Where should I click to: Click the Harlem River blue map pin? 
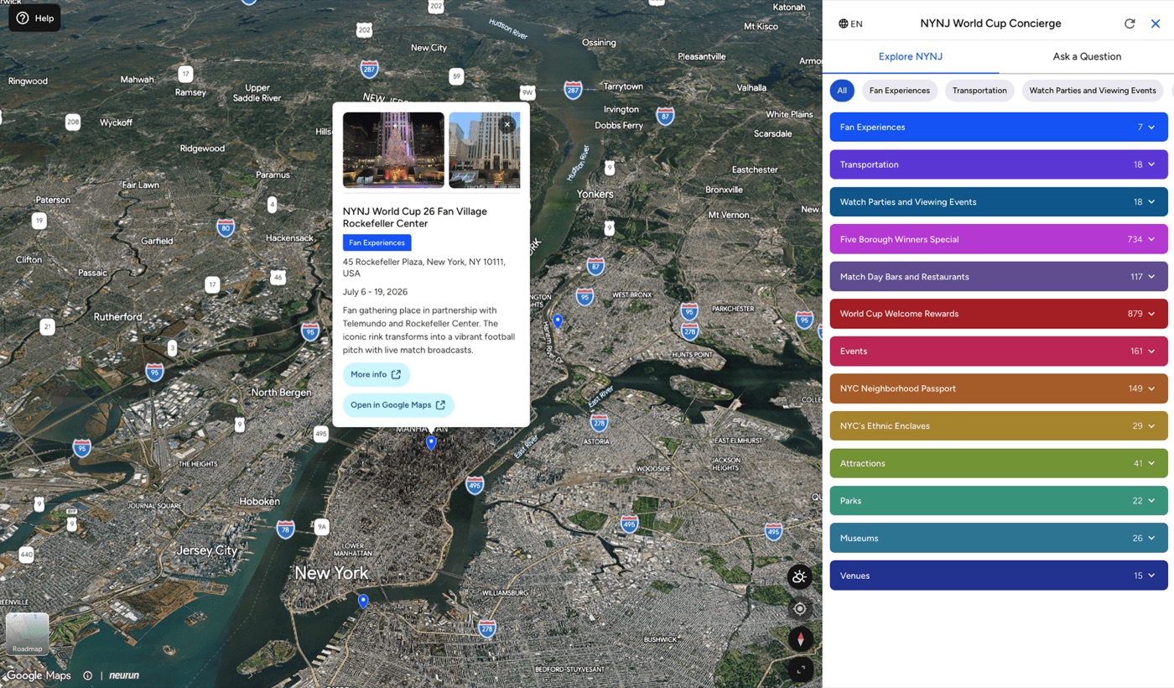pos(558,321)
